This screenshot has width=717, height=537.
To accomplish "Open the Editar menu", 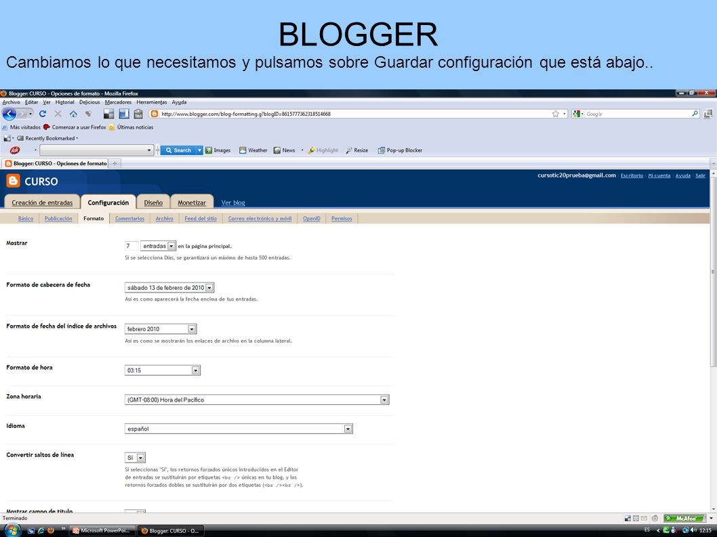I will [x=32, y=102].
